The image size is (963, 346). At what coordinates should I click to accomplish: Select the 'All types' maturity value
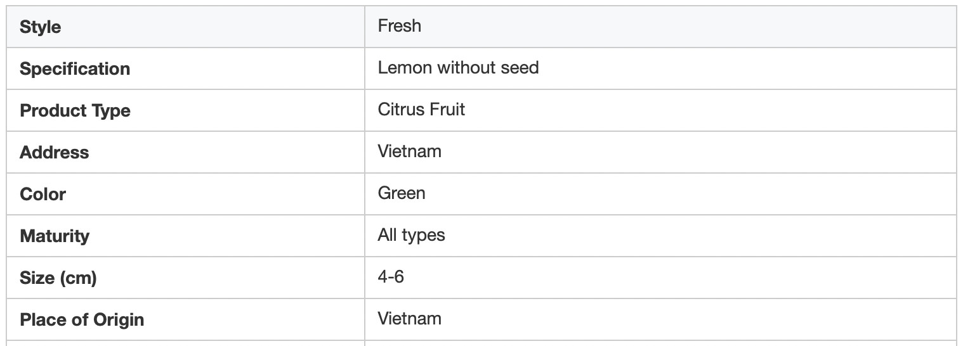pyautogui.click(x=411, y=235)
